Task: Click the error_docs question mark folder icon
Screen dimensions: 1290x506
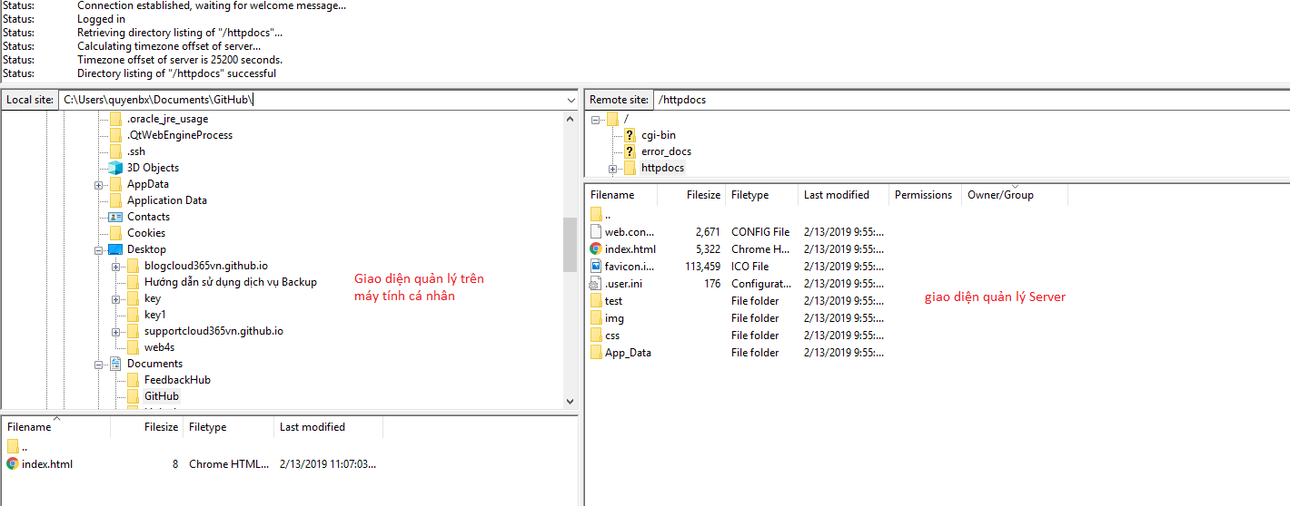Action: 630,151
